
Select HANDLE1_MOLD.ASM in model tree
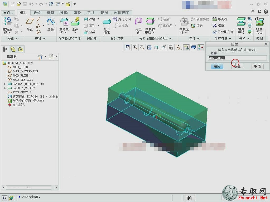20,63
